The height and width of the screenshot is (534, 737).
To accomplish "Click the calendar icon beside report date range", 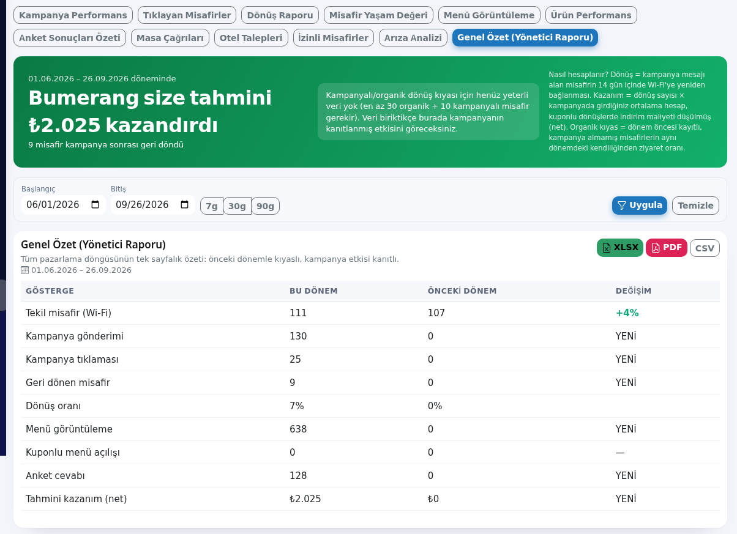I will click(25, 270).
